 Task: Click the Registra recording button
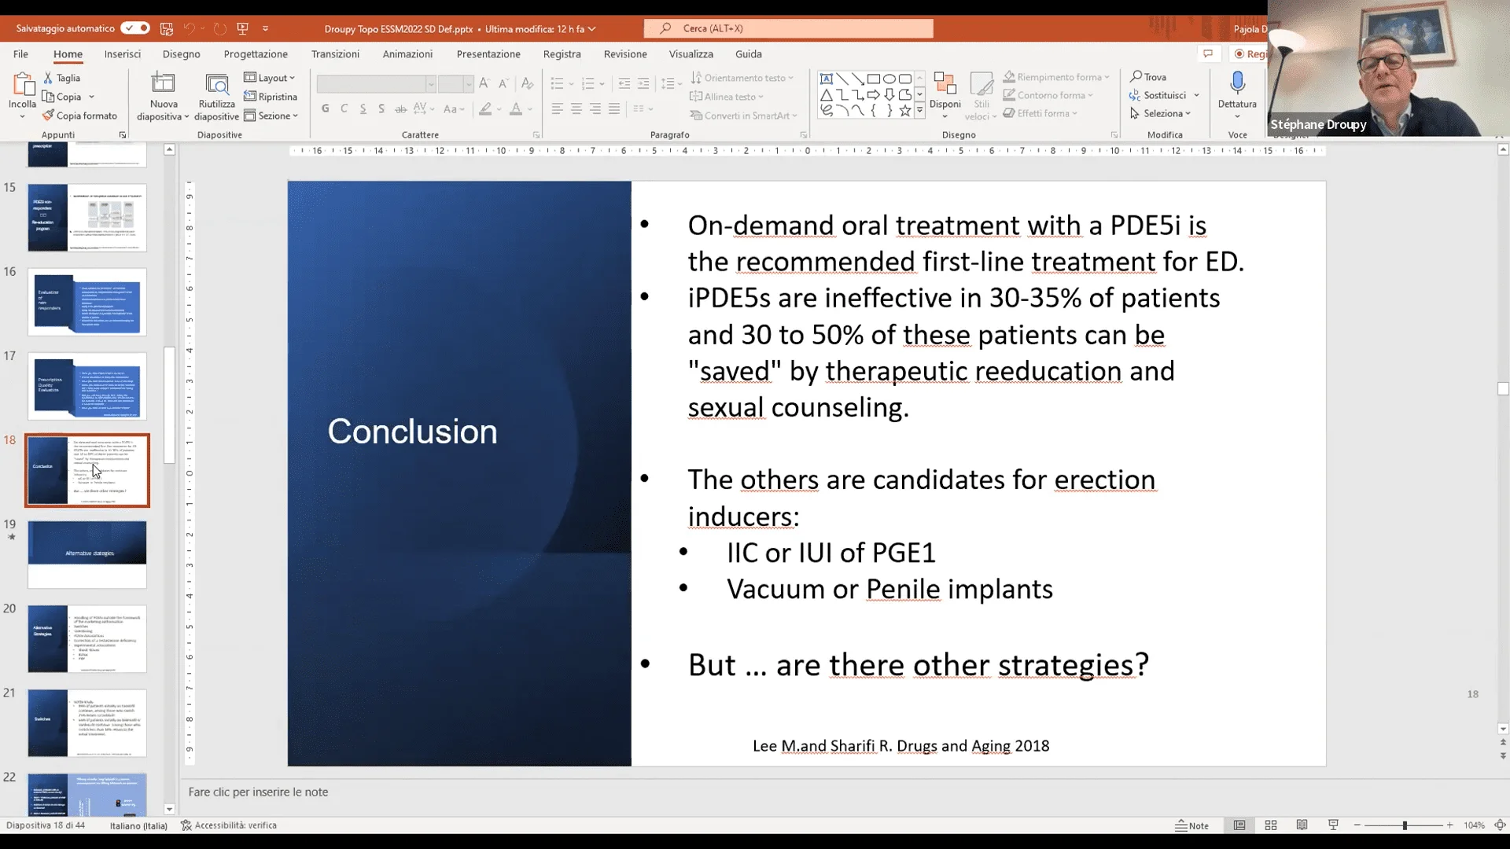pos(1250,53)
